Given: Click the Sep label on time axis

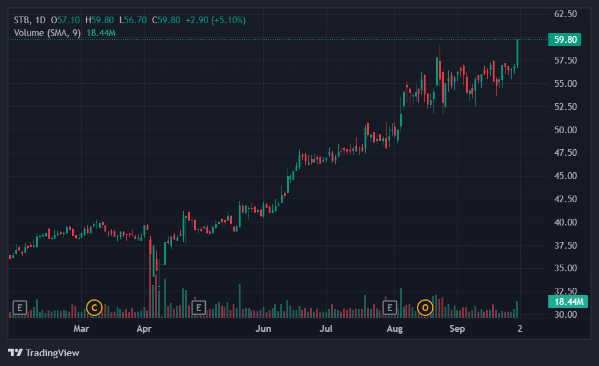Looking at the screenshot, I should pos(457,329).
